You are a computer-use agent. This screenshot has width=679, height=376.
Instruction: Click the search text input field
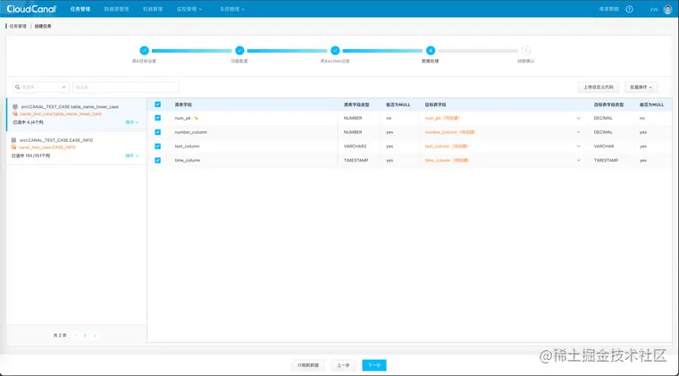point(126,87)
